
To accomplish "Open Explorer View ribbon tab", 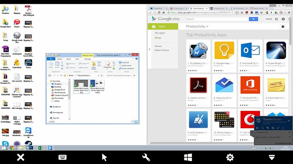I will (77, 59).
